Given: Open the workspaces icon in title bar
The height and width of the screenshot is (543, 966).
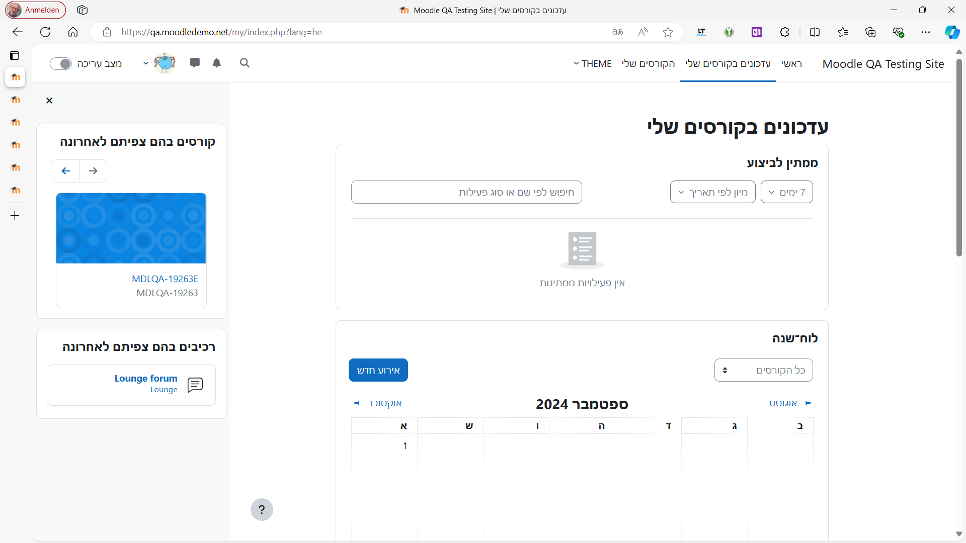Looking at the screenshot, I should point(83,10).
